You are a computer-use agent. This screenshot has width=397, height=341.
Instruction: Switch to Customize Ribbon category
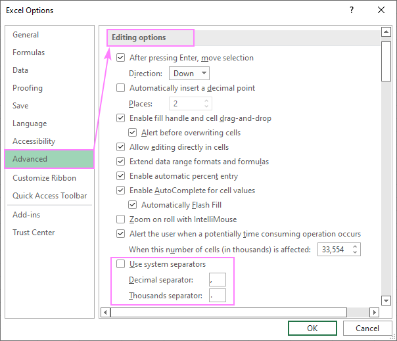click(x=44, y=178)
